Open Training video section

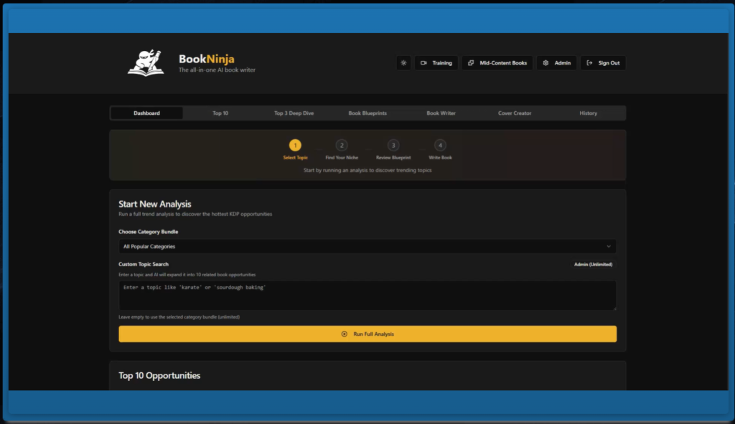(x=436, y=63)
